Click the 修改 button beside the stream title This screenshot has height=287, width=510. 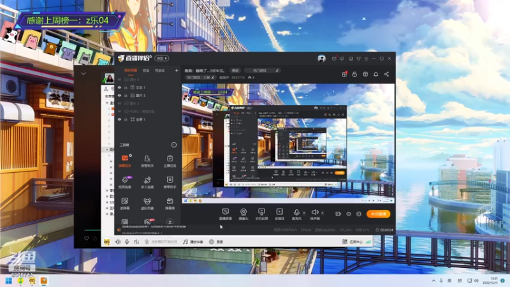point(235,70)
